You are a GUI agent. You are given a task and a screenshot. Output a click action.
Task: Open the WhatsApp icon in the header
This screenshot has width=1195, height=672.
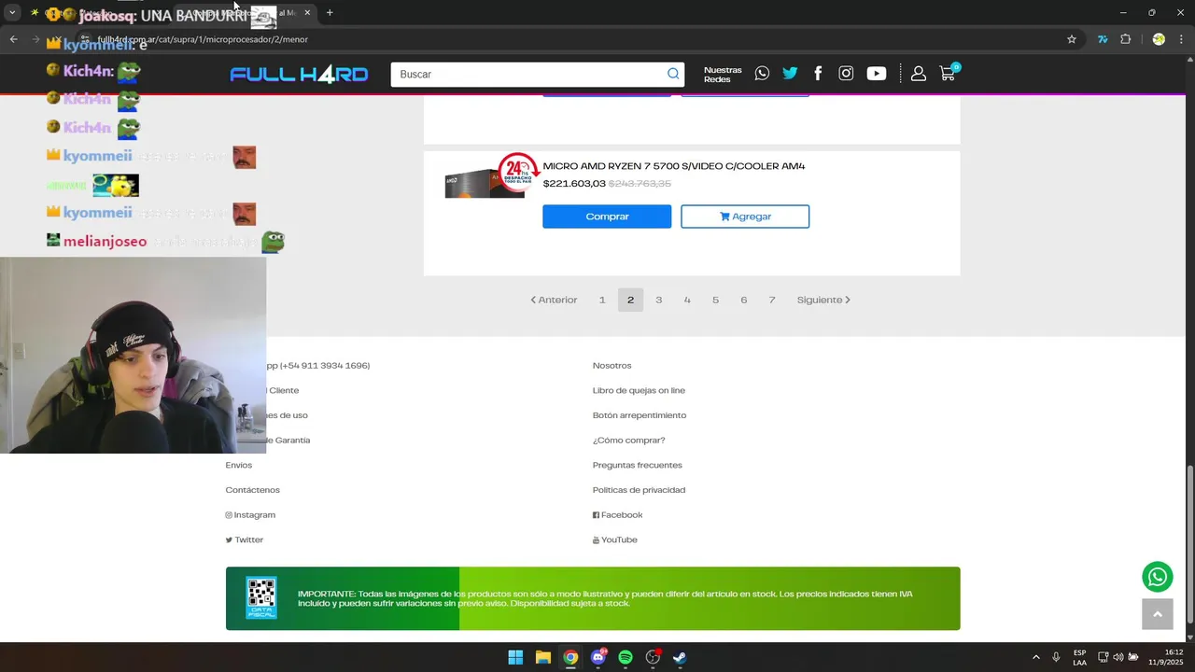point(762,74)
